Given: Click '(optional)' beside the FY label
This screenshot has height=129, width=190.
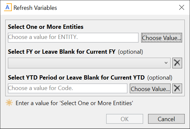Looking at the screenshot, I should tap(130, 52).
